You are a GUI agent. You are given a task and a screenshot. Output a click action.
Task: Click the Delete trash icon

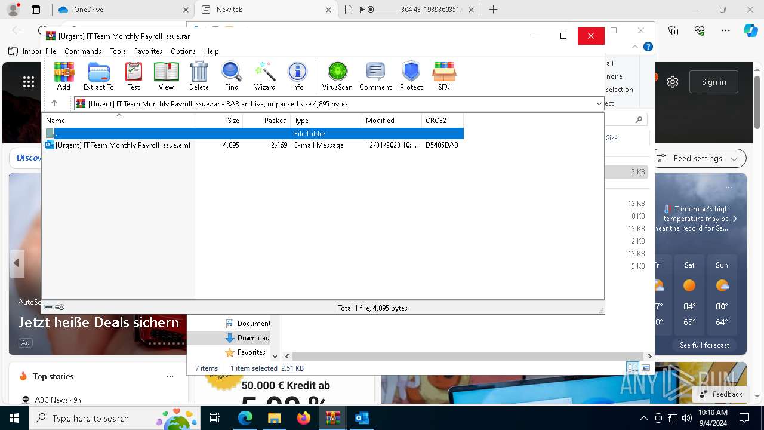[199, 76]
